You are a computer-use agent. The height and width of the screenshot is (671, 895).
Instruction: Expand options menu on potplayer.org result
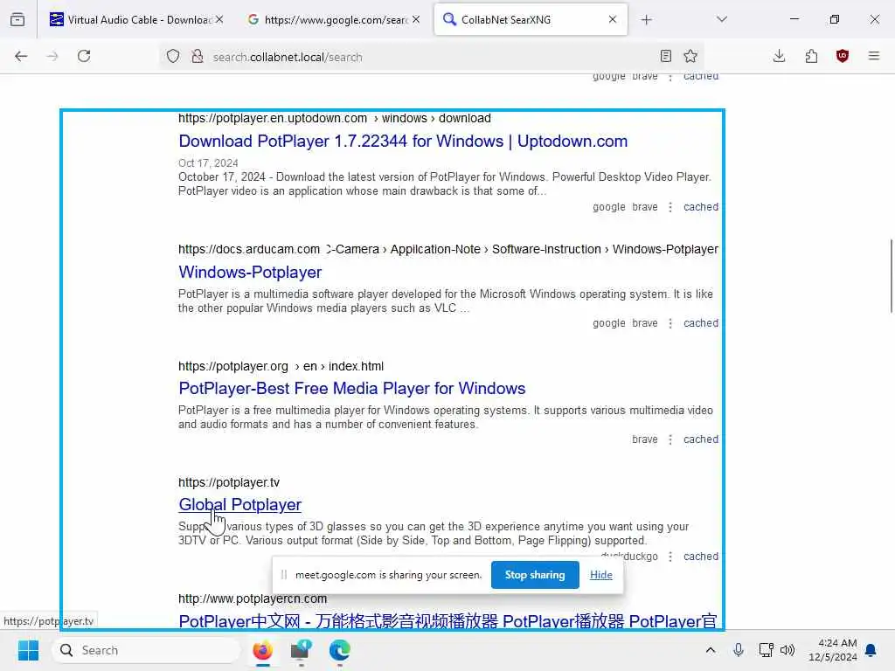coord(670,439)
